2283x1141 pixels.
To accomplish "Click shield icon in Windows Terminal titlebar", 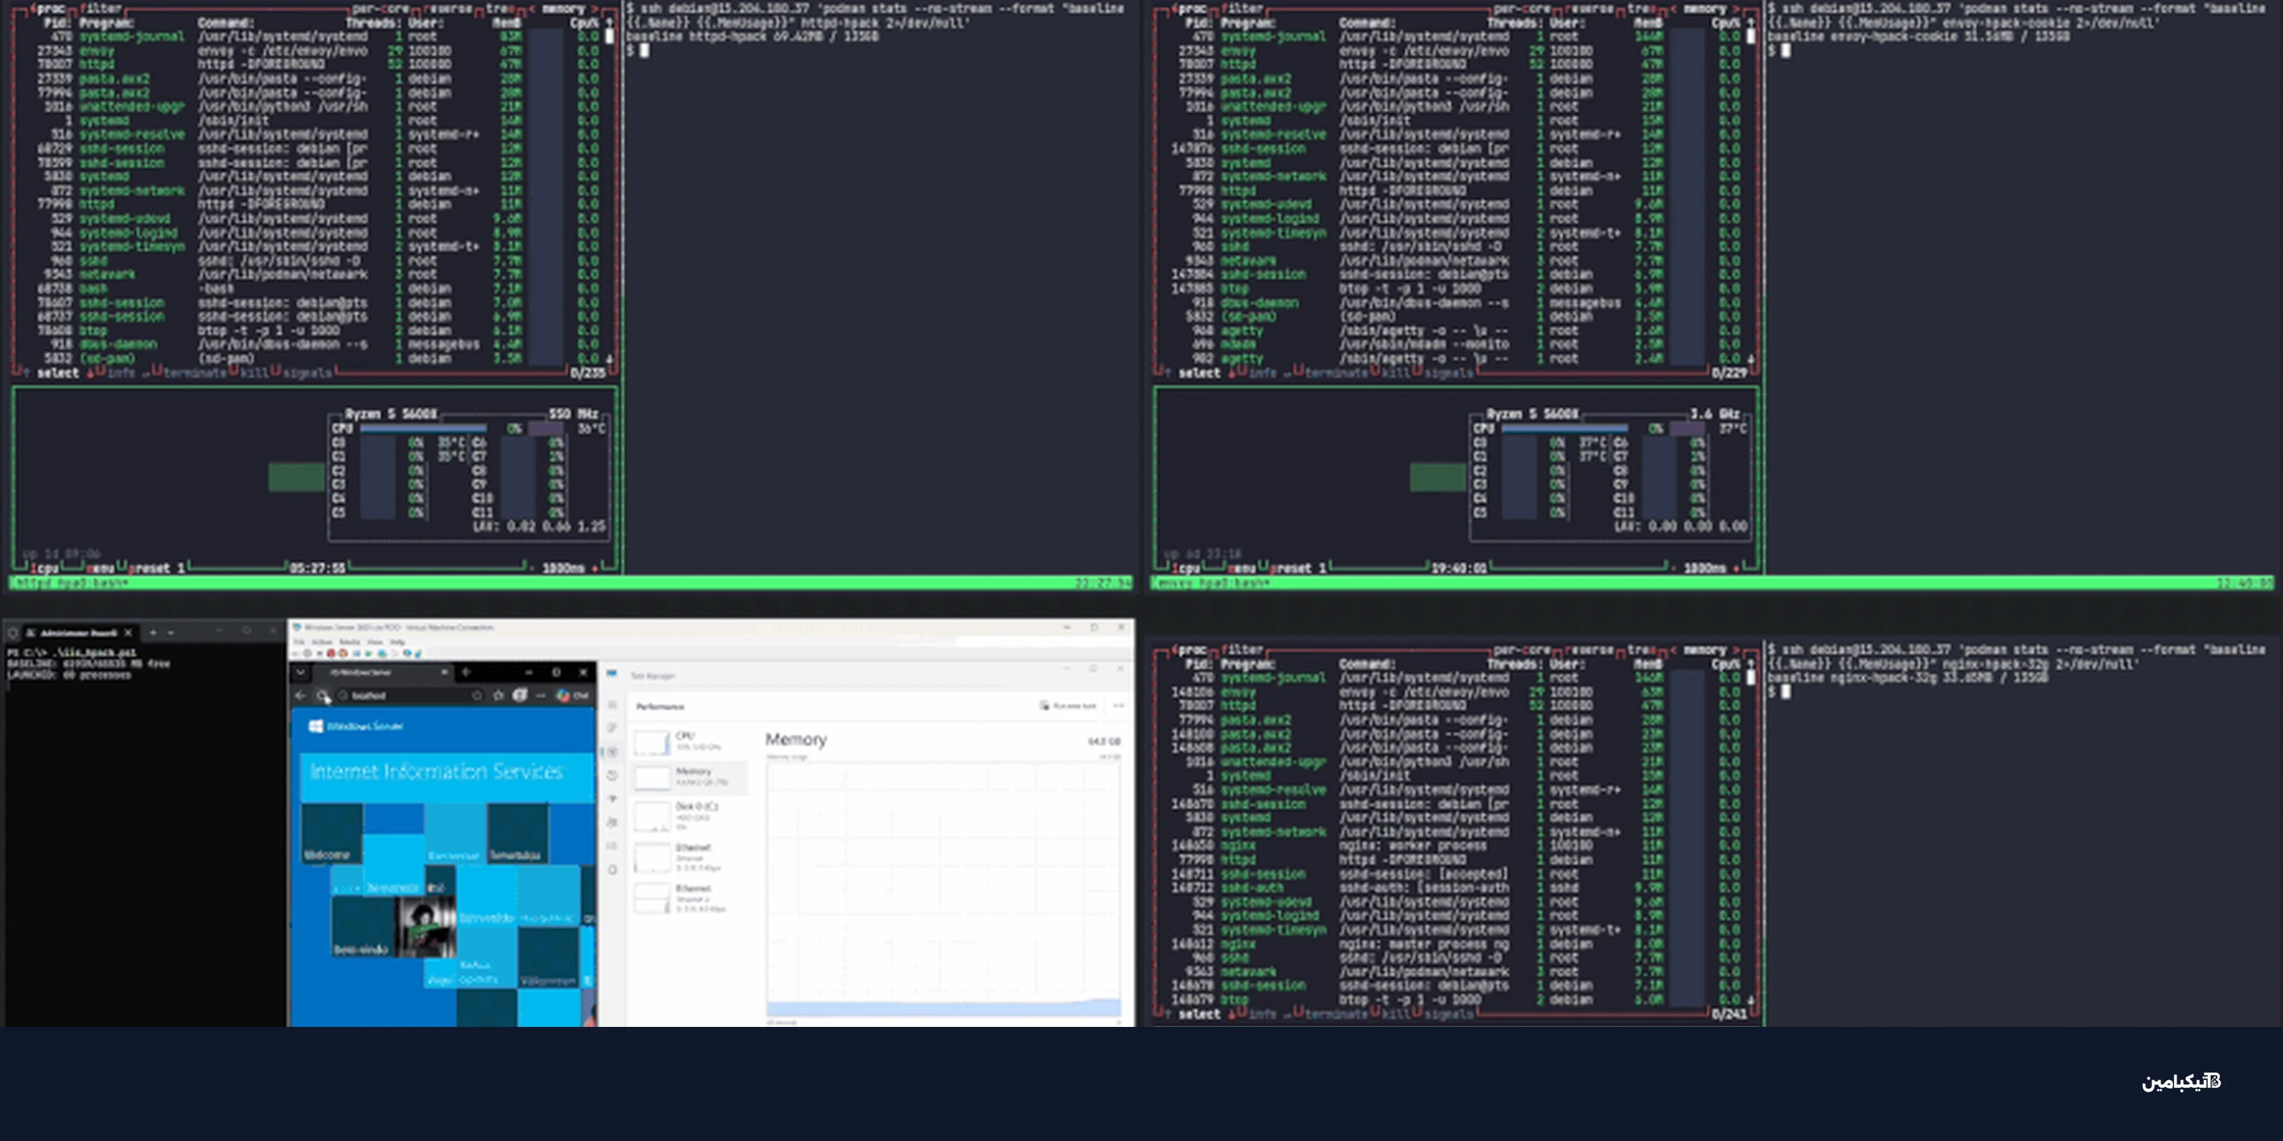I will (x=12, y=633).
